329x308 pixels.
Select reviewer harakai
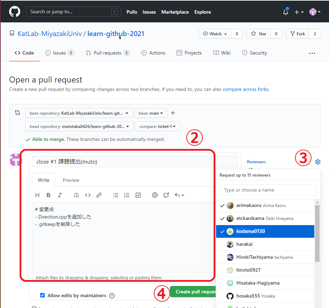click(x=265, y=244)
